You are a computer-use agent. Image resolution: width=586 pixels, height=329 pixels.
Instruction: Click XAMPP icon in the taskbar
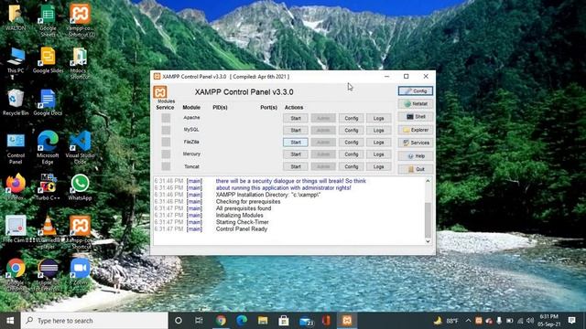click(x=347, y=321)
